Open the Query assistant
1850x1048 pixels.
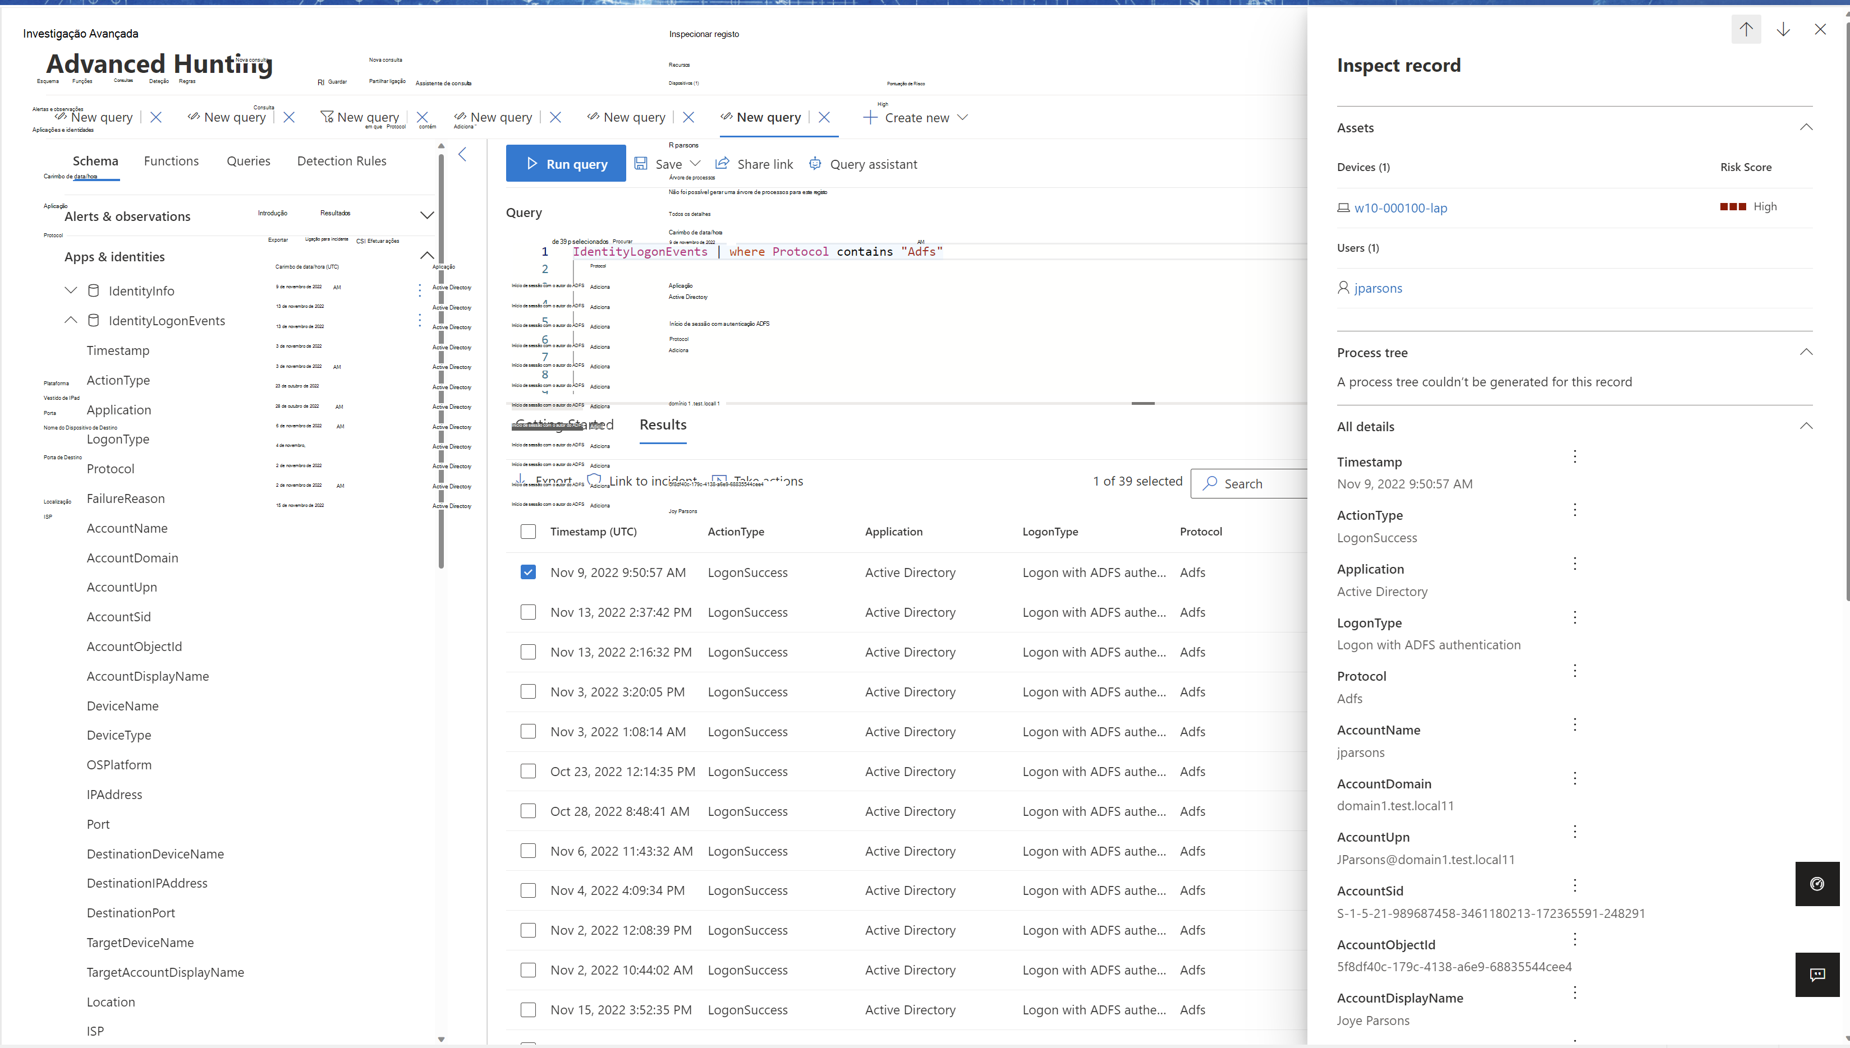coord(864,163)
